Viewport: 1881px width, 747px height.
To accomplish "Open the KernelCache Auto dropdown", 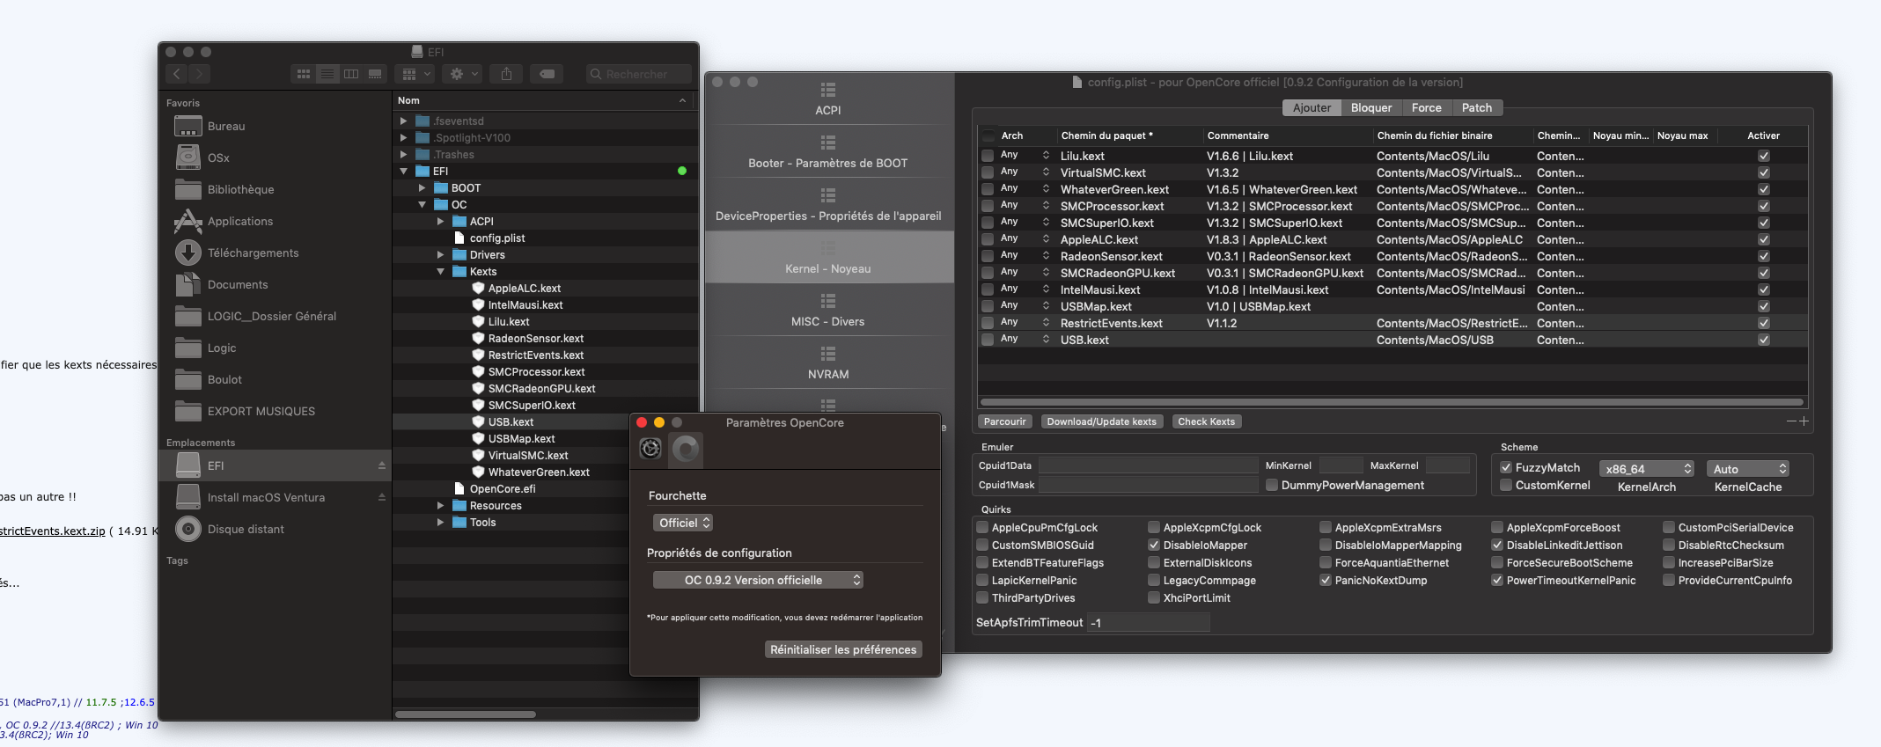I will (1748, 469).
